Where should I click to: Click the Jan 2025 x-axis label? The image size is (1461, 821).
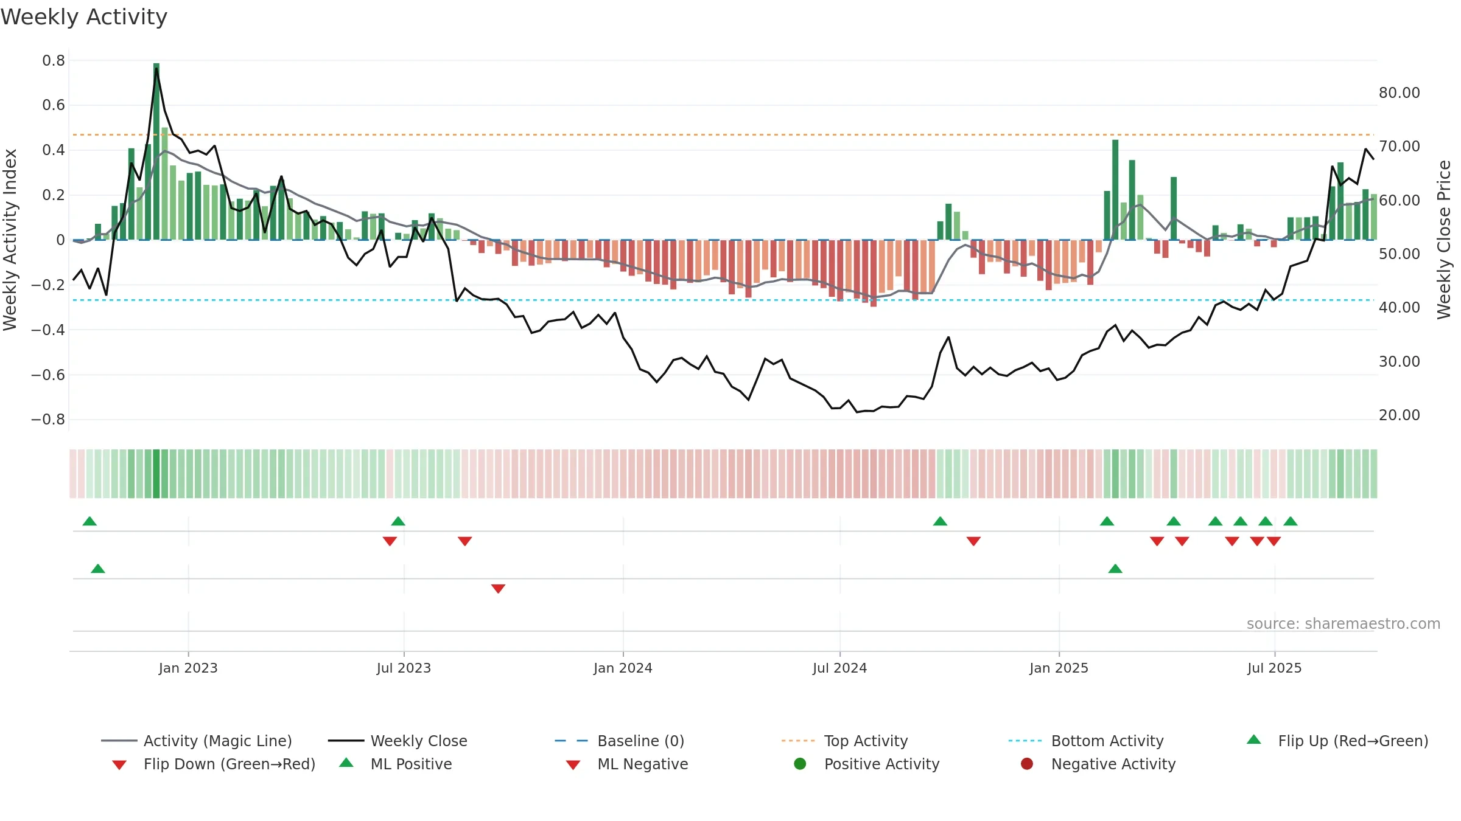(x=1059, y=668)
